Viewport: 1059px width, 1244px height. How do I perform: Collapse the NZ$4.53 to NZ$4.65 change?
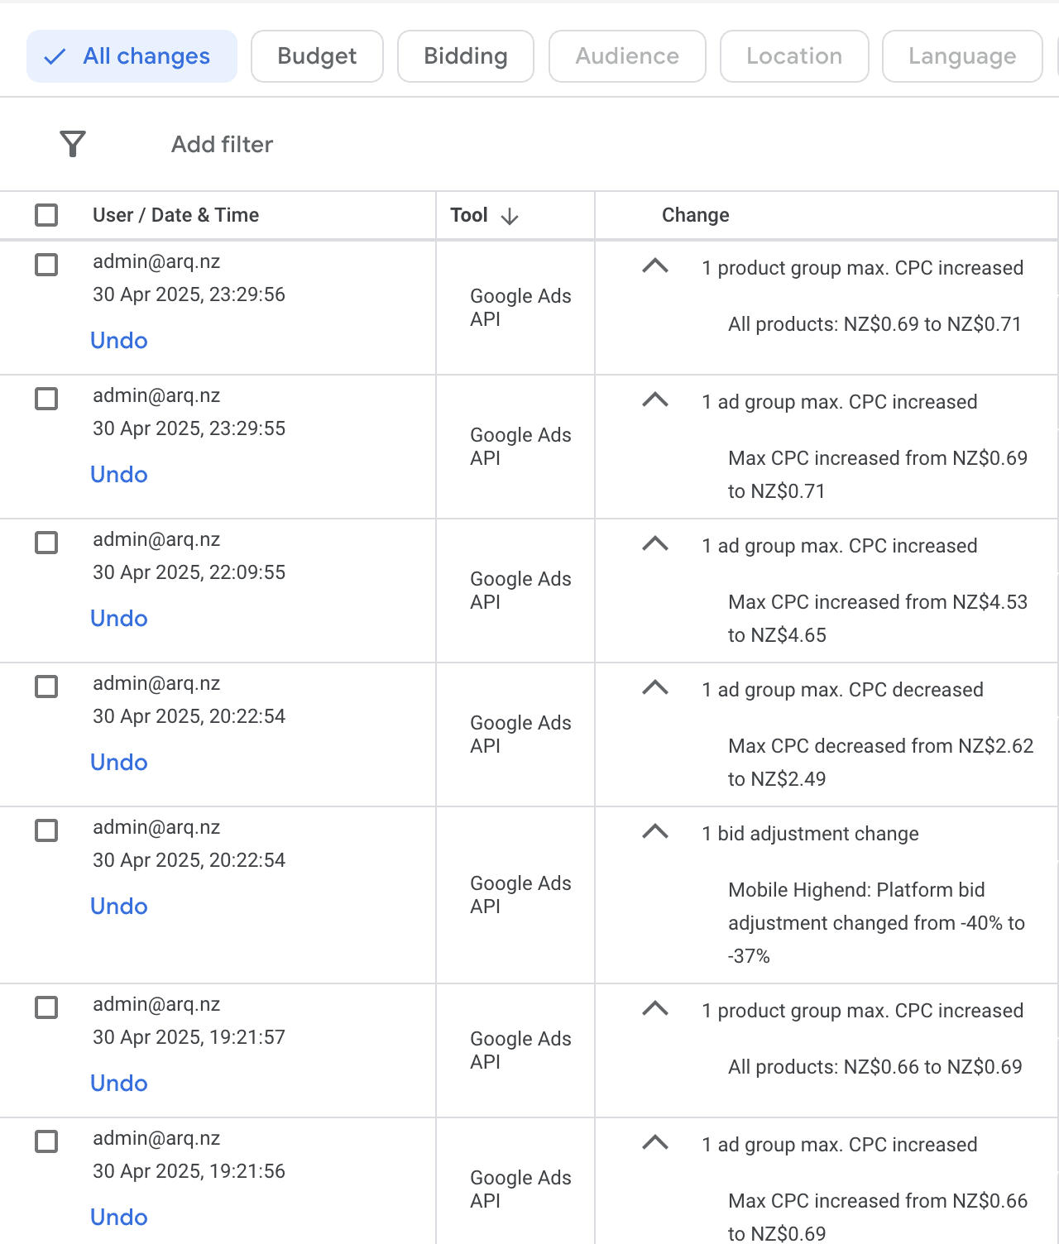coord(655,544)
